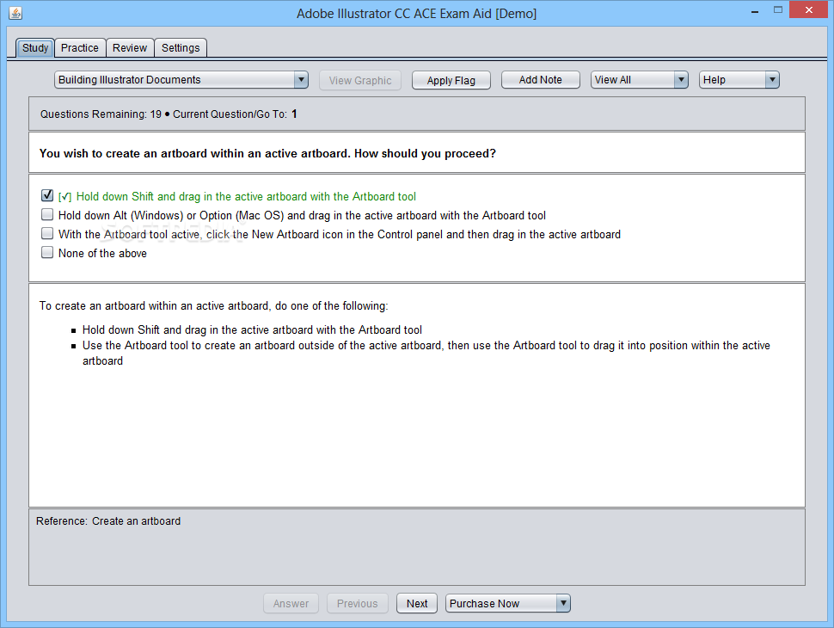The image size is (834, 628).
Task: Check the 'Hold down Shift and drag' answer
Action: click(47, 196)
